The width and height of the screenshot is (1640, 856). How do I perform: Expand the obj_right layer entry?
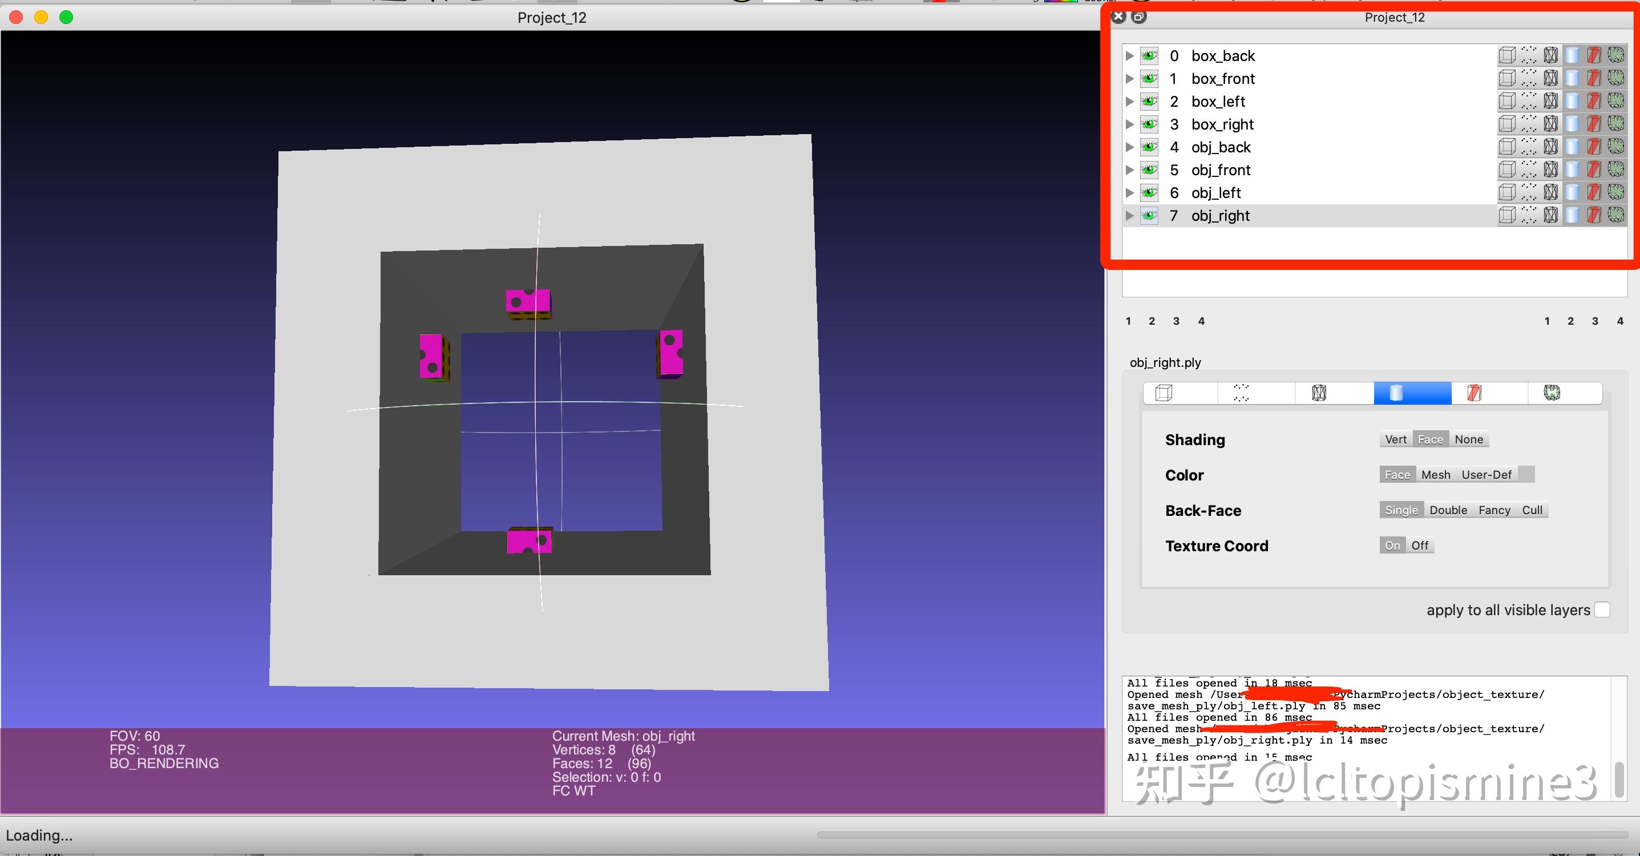click(x=1129, y=216)
